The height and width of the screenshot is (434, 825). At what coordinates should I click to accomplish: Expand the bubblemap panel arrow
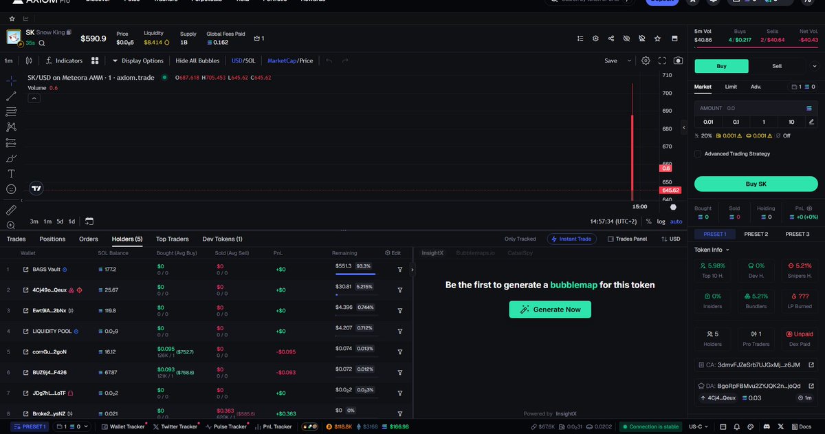pyautogui.click(x=412, y=270)
